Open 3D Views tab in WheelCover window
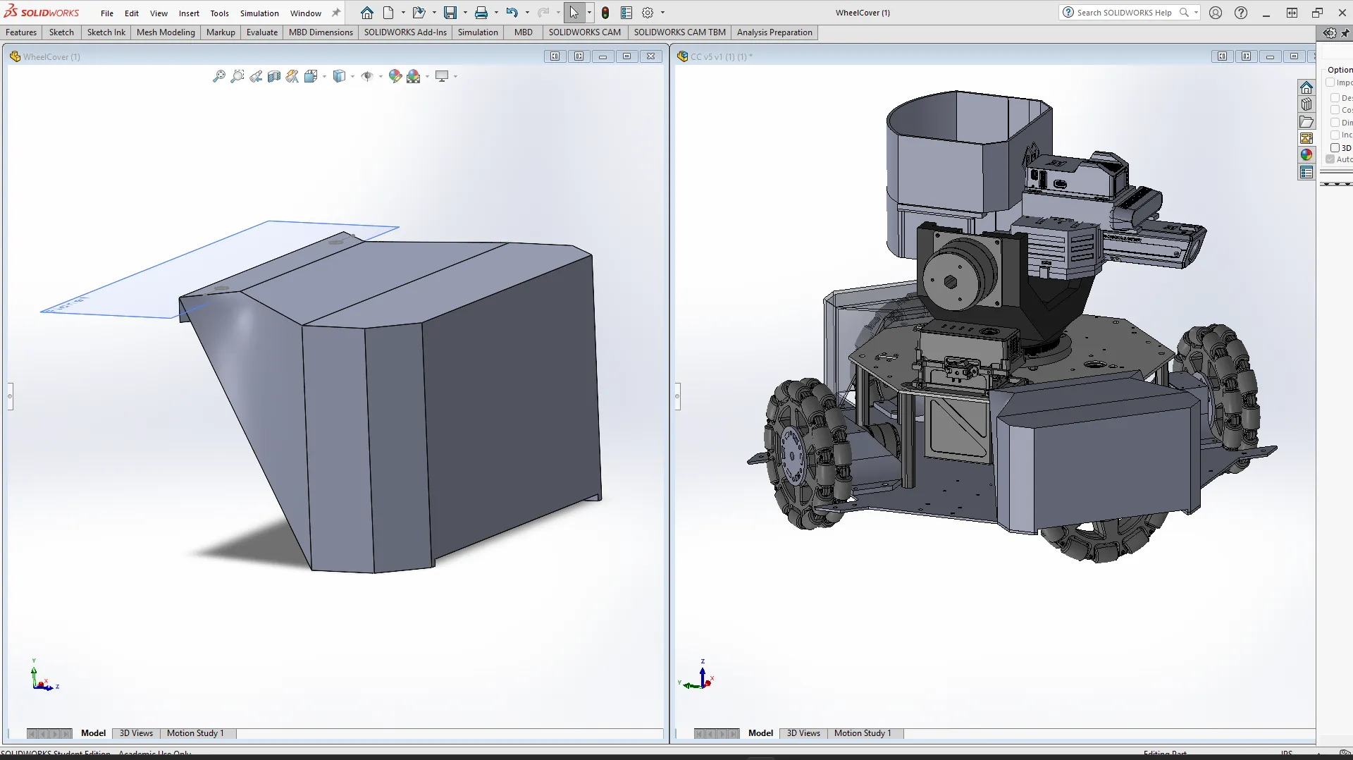This screenshot has width=1353, height=760. [136, 733]
